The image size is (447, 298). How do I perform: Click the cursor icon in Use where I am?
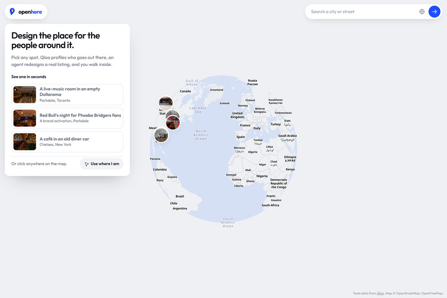(87, 164)
